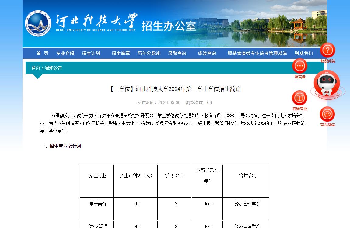This screenshot has width=350, height=228.
Task: Click the 45 plan count in the 电子商务 row
Action: click(137, 204)
